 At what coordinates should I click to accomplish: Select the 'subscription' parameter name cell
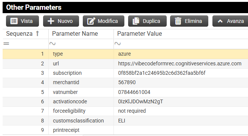81,73
